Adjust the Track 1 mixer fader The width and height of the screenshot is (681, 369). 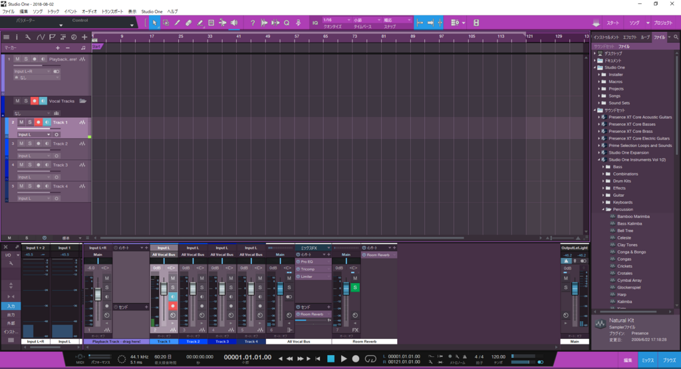[x=164, y=289]
